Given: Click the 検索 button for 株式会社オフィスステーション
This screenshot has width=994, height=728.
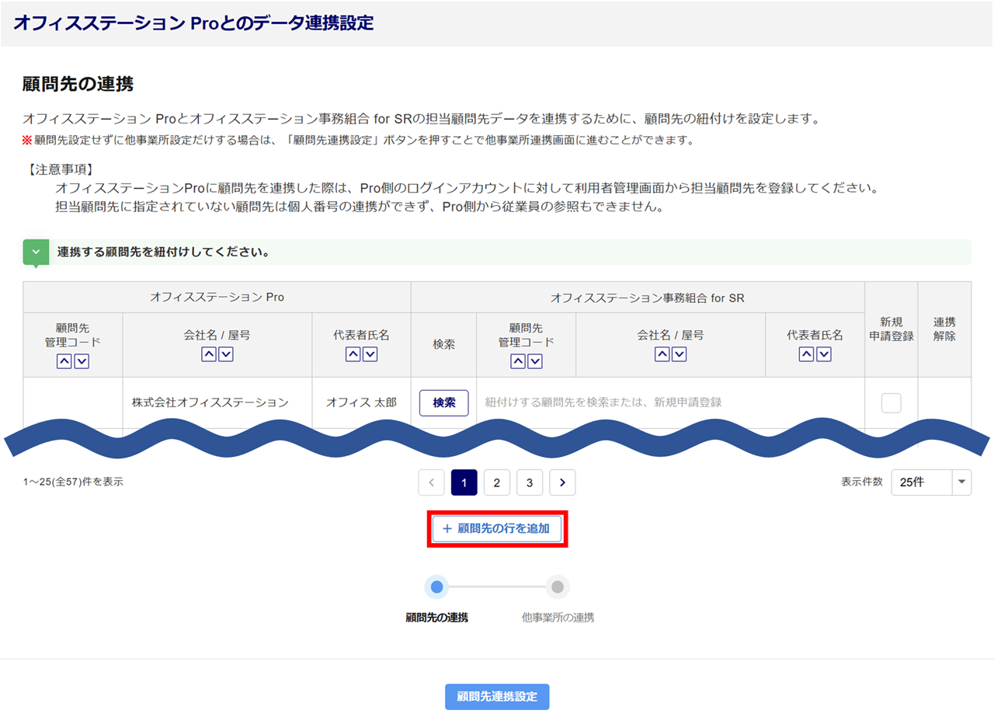Looking at the screenshot, I should click(x=444, y=403).
